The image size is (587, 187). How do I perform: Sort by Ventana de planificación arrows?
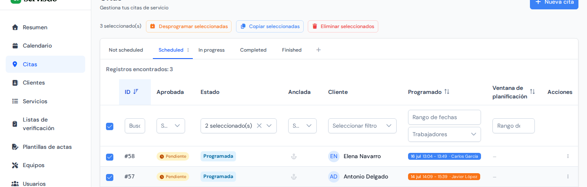coord(532,92)
